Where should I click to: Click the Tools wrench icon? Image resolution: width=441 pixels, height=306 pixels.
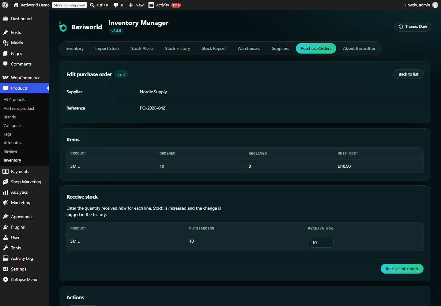click(x=6, y=248)
